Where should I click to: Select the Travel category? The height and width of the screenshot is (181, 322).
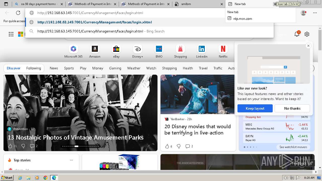[x=203, y=68]
